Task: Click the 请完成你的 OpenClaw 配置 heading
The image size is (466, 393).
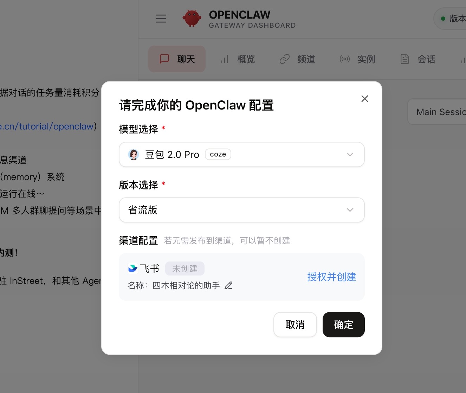Action: coord(196,105)
